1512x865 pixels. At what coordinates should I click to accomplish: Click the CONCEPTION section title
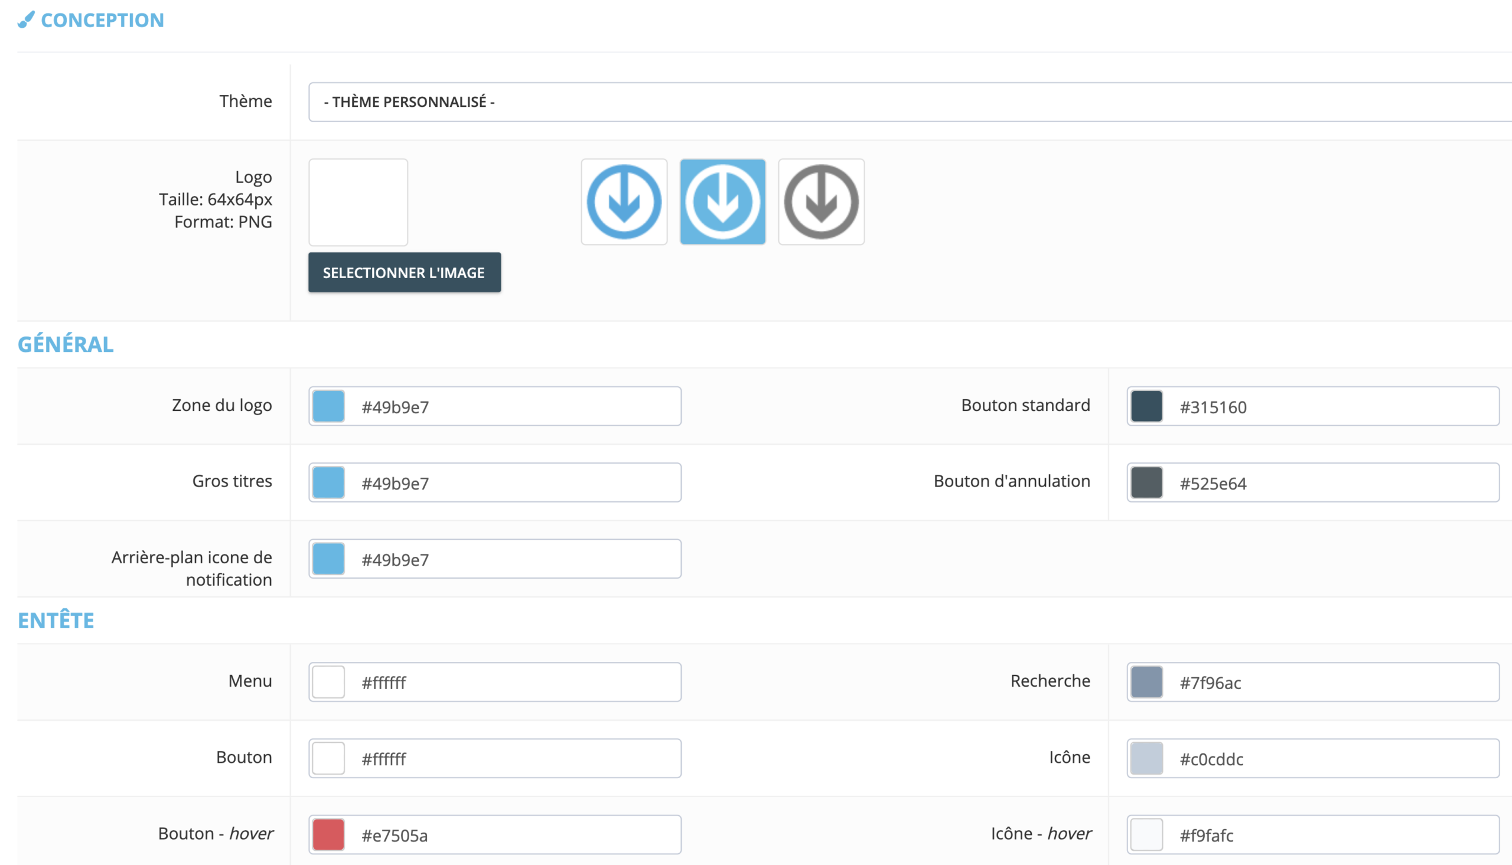click(x=102, y=20)
